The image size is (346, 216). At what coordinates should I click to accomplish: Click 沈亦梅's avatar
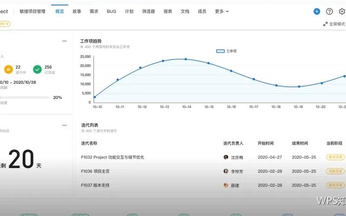point(226,157)
